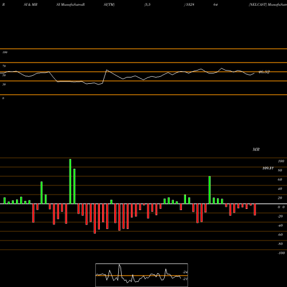Click the 109.37 value in the MR panel
Image resolution: width=287 pixels, height=287 pixels.
[x=268, y=168]
